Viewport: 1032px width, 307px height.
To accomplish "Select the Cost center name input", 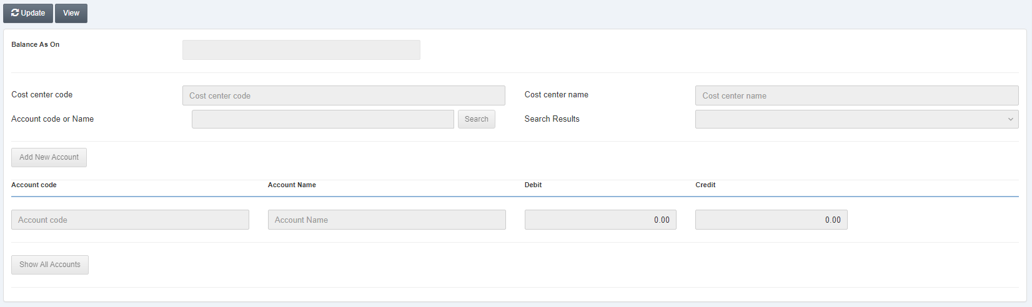I will [x=856, y=95].
